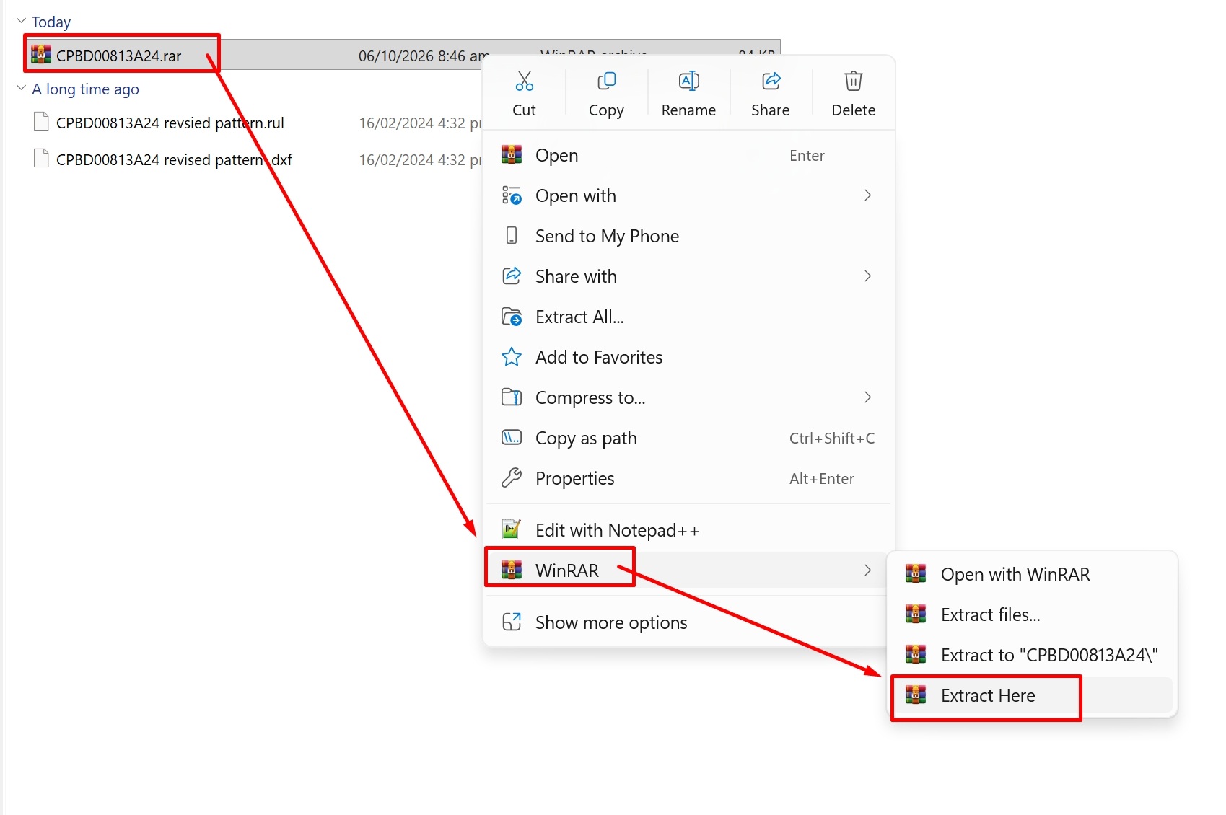Click the Delete trash icon
The width and height of the screenshot is (1226, 815).
(853, 81)
